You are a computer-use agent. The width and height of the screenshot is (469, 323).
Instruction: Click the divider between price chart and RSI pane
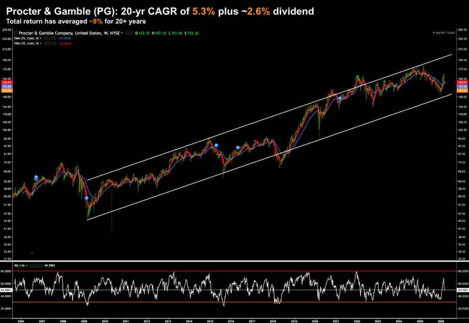click(x=234, y=261)
